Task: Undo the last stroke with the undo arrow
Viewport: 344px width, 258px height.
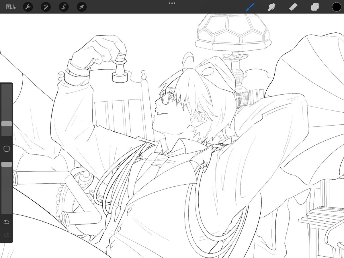Action: pyautogui.click(x=6, y=222)
